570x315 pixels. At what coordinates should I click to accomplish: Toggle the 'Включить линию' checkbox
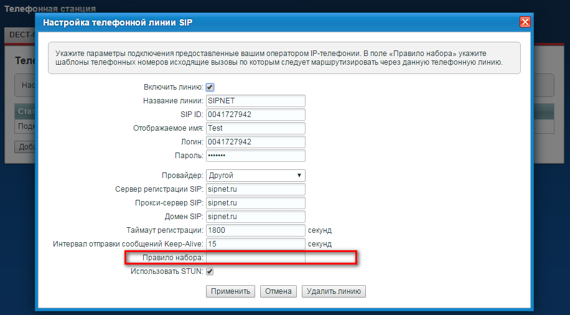(210, 87)
